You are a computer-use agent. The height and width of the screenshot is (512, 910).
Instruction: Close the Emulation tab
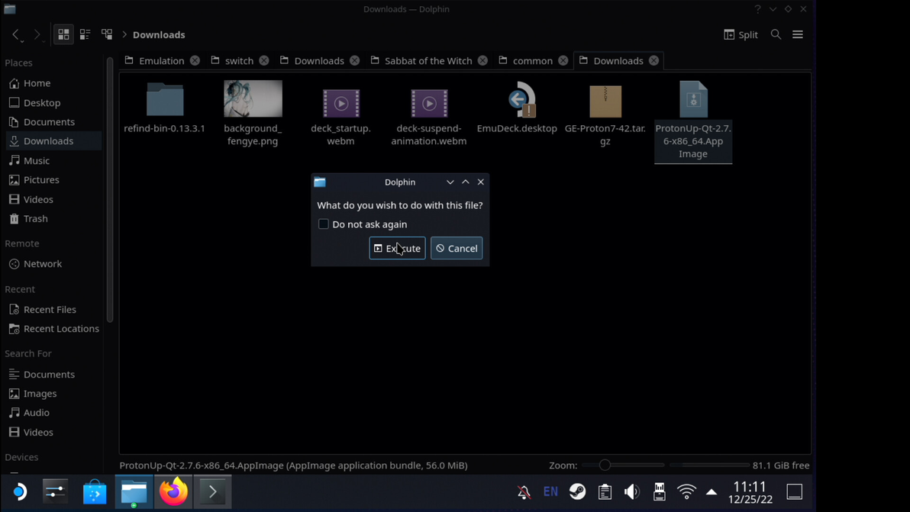tap(195, 61)
